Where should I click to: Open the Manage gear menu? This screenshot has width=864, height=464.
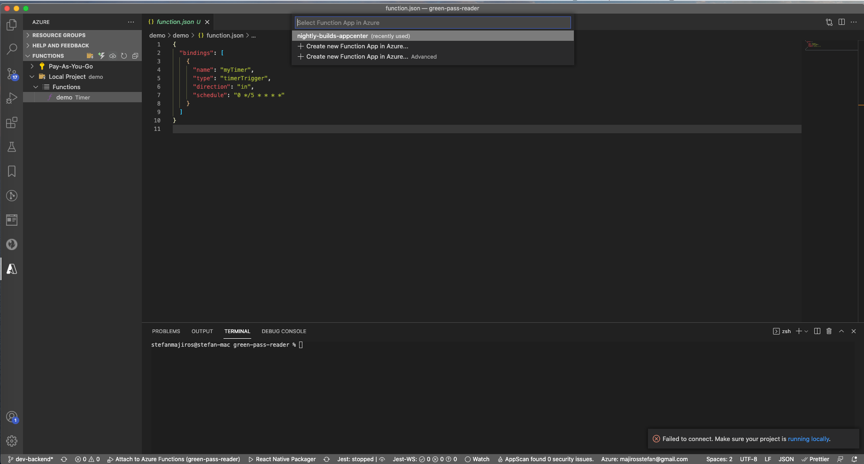[x=12, y=441]
